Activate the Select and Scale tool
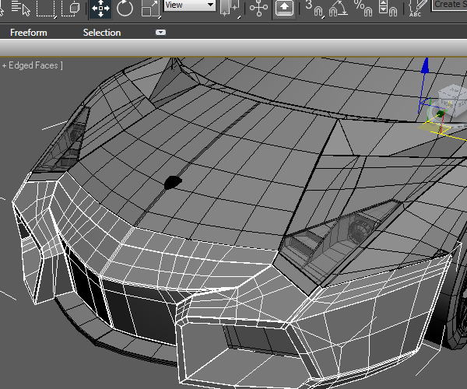This screenshot has width=467, height=389. pyautogui.click(x=150, y=9)
